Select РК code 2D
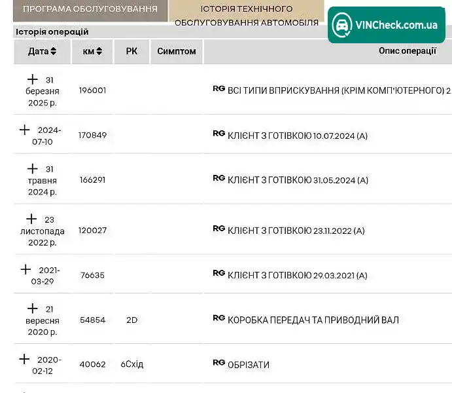This screenshot has height=393, width=452. tap(131, 320)
